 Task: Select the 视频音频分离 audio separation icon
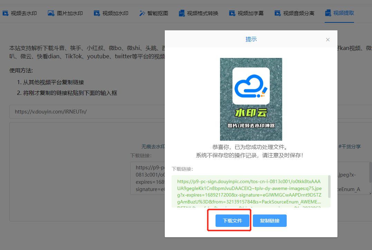[277, 12]
